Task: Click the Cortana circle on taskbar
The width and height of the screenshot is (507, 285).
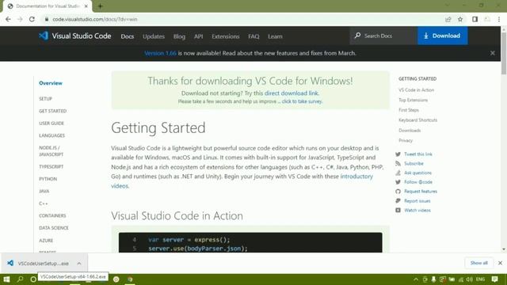Action: click(x=33, y=279)
